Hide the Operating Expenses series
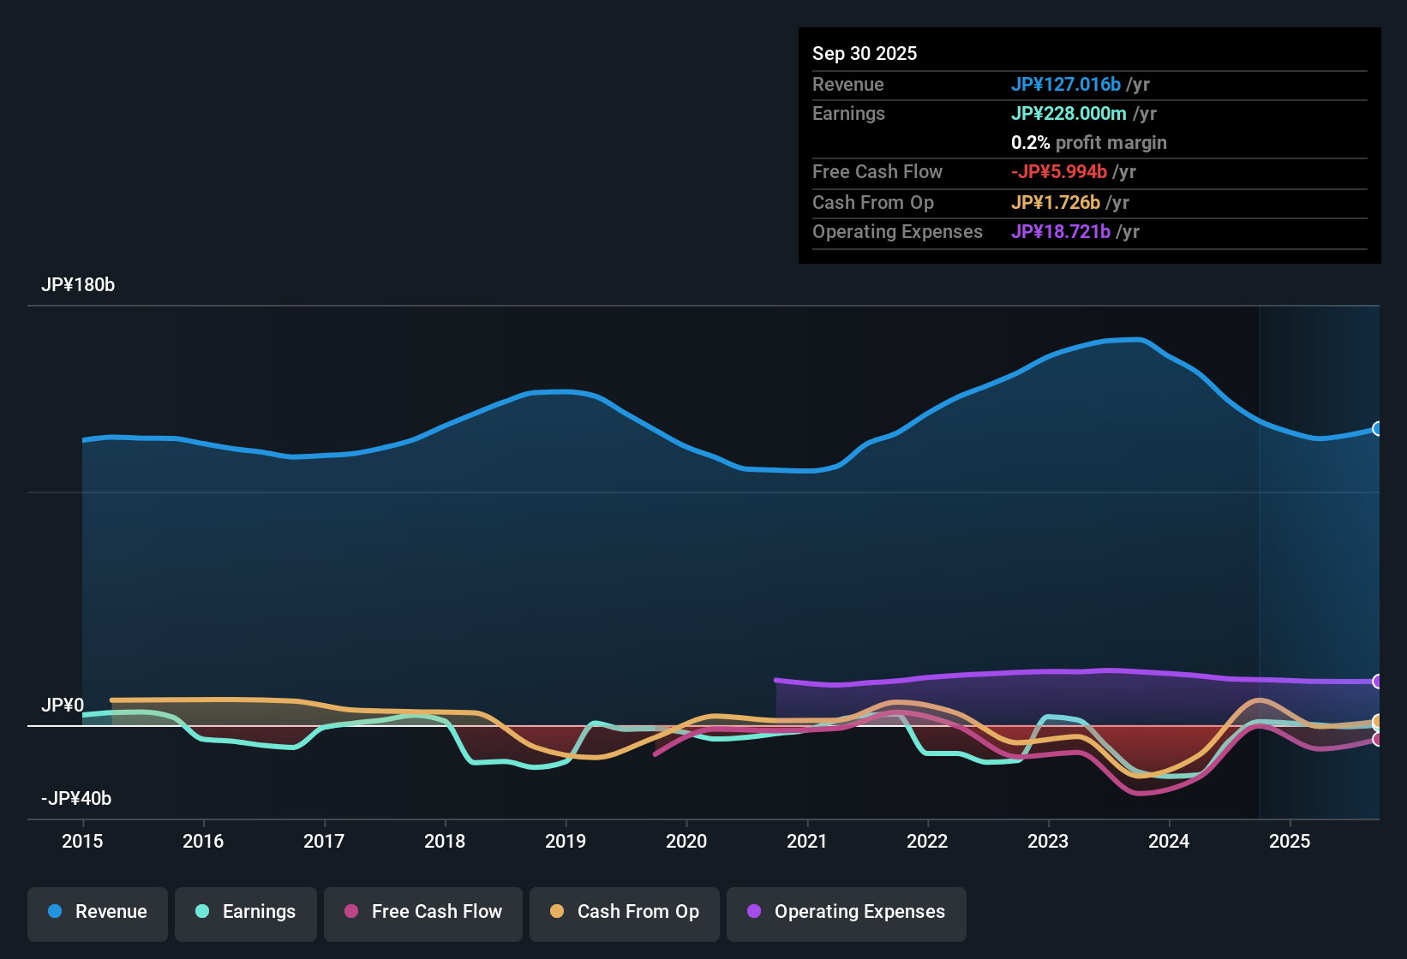Image resolution: width=1407 pixels, height=959 pixels. pos(847,912)
